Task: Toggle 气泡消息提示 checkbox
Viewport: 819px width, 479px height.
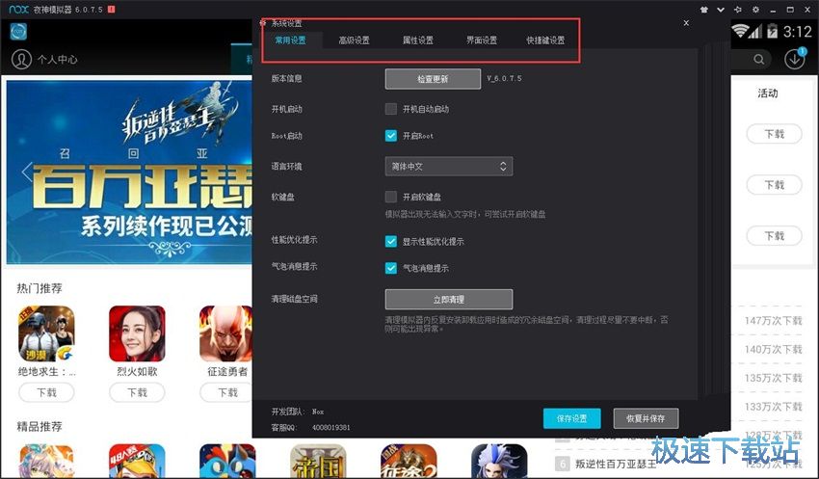Action: coord(390,268)
